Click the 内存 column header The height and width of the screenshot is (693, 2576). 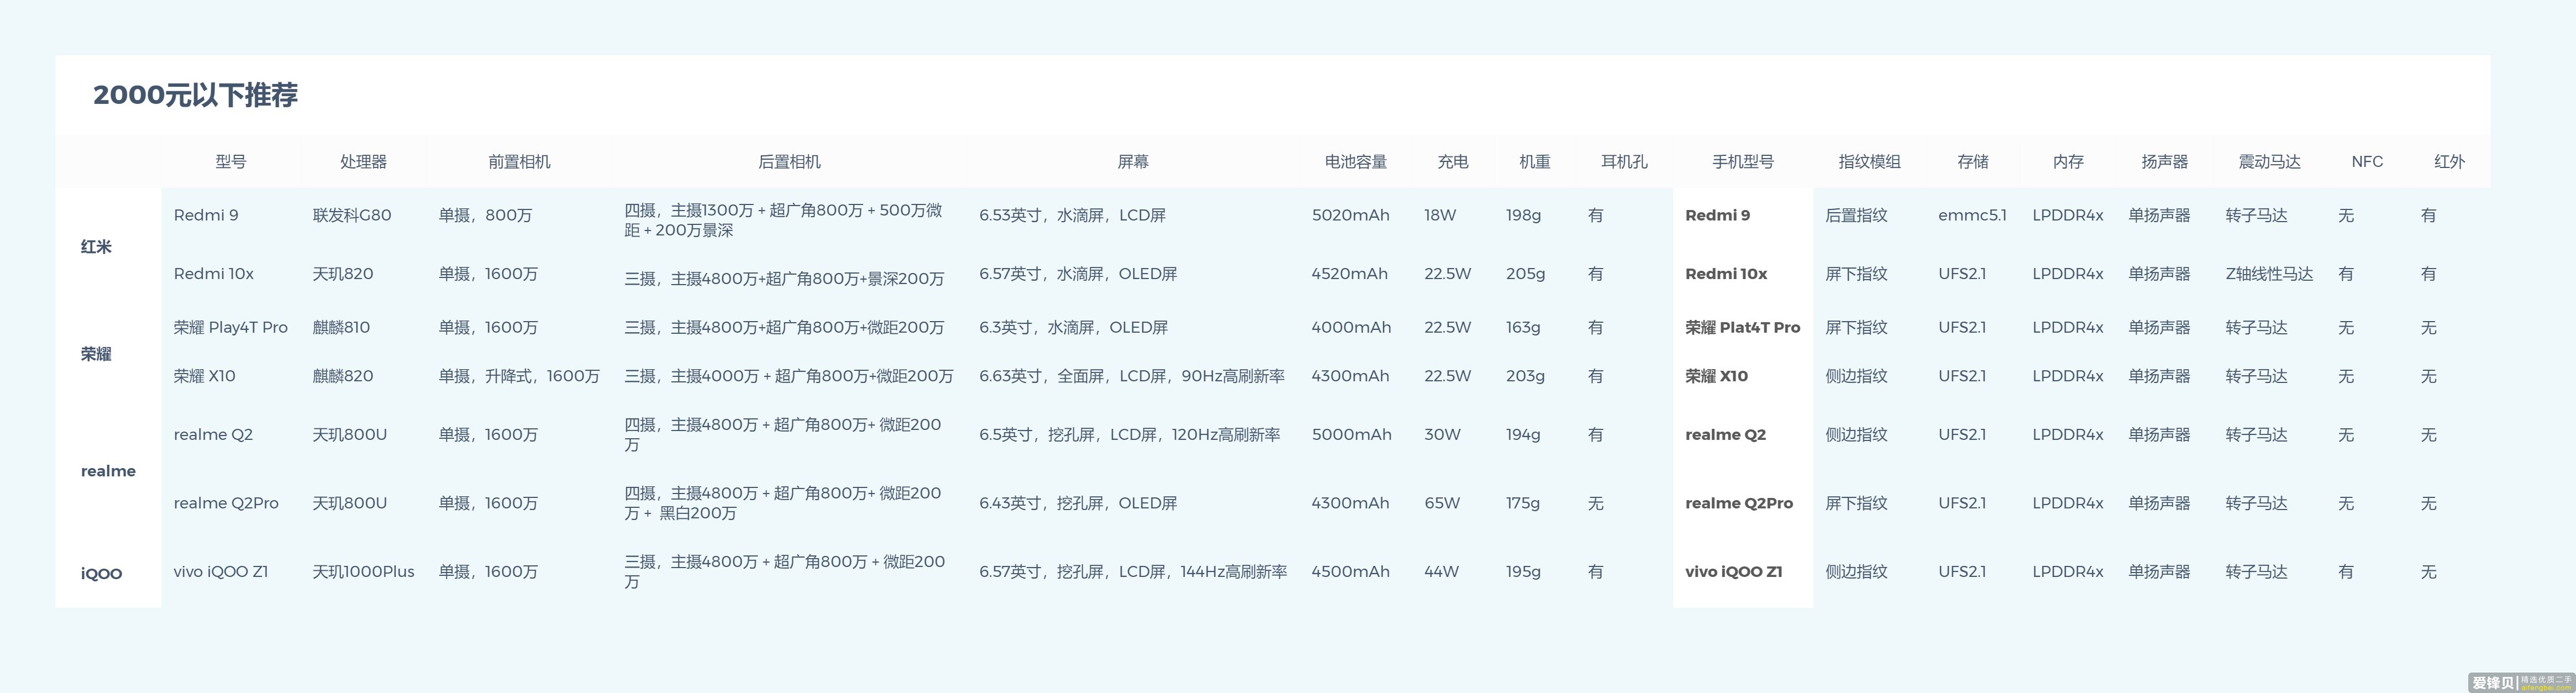point(2068,162)
